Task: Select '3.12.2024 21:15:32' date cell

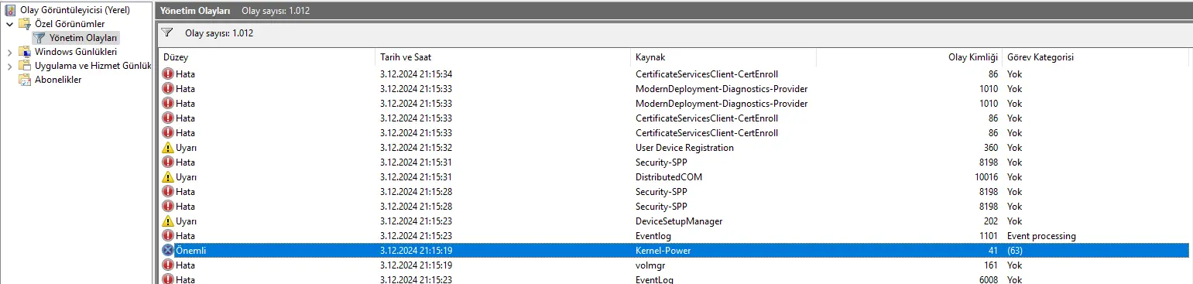Action: [x=416, y=148]
